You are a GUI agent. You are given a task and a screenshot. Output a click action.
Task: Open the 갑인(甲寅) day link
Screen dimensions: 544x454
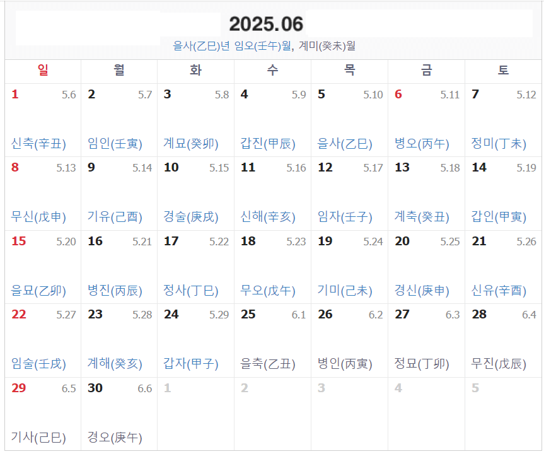pos(499,216)
